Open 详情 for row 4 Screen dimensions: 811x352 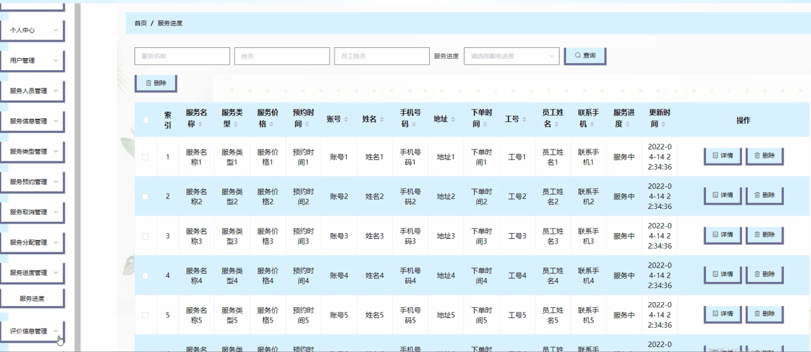tap(723, 275)
